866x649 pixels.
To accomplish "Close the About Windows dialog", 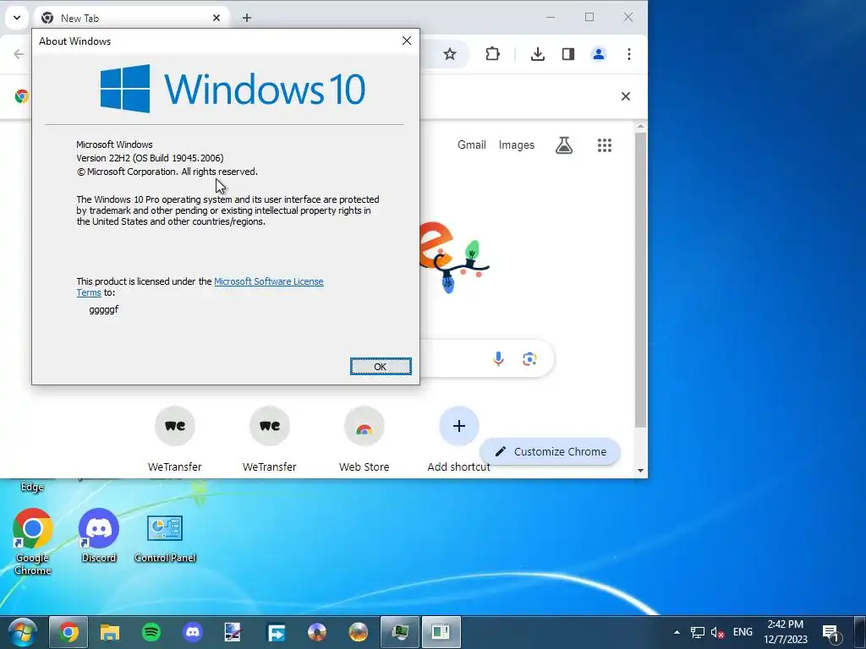I will (407, 41).
